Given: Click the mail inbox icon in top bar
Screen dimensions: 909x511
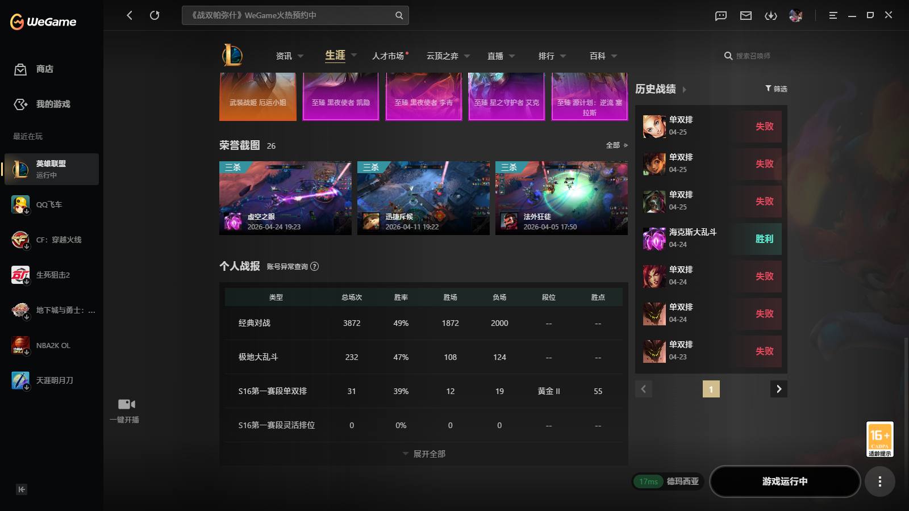Looking at the screenshot, I should click(x=745, y=15).
